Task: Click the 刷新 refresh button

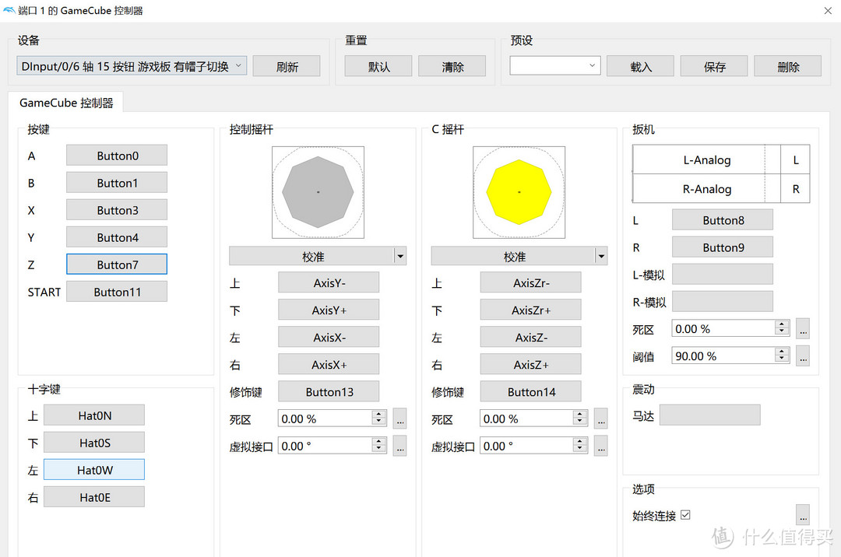Action: point(287,66)
